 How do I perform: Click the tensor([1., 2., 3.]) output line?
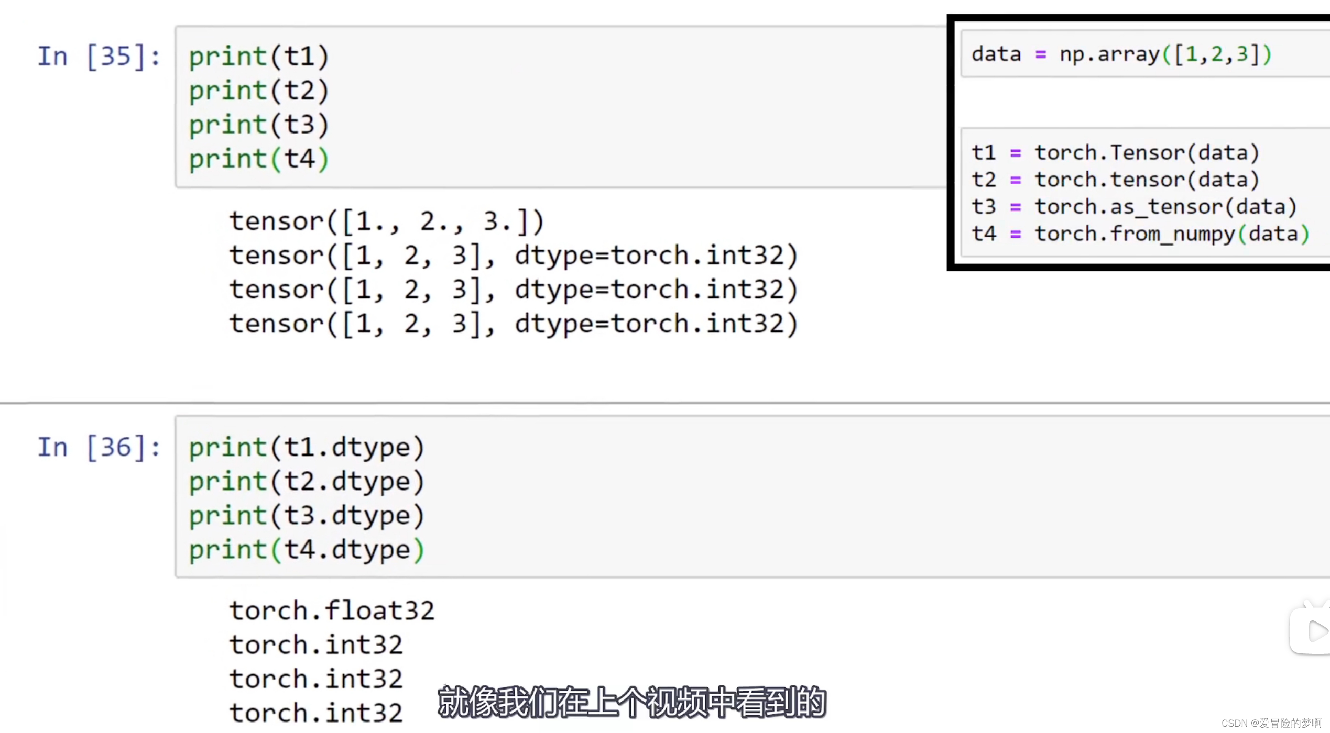coord(387,221)
